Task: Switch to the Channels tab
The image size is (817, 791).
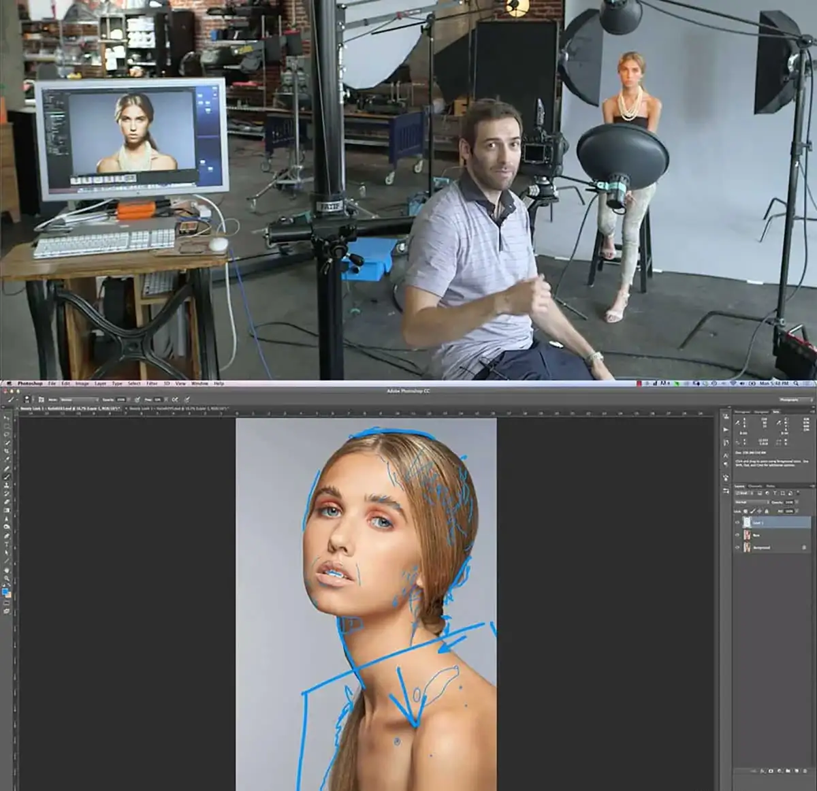Action: [755, 486]
